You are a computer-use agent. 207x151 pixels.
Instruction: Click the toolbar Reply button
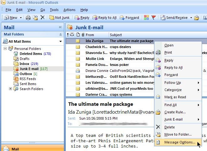tap(82, 18)
